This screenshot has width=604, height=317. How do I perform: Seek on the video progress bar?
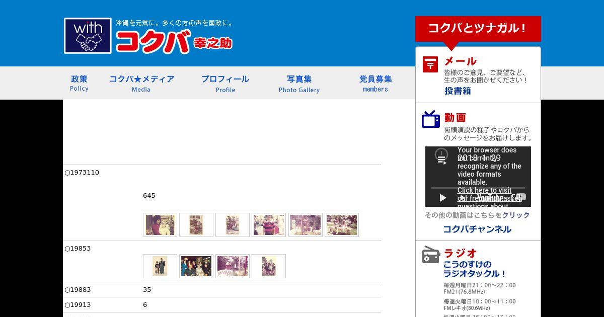478,188
